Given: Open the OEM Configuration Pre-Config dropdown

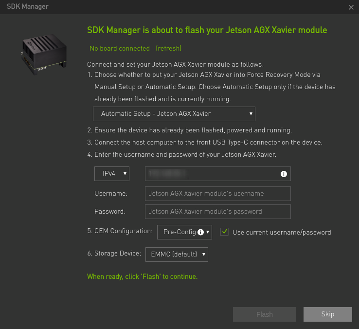Looking at the screenshot, I should coord(184,232).
